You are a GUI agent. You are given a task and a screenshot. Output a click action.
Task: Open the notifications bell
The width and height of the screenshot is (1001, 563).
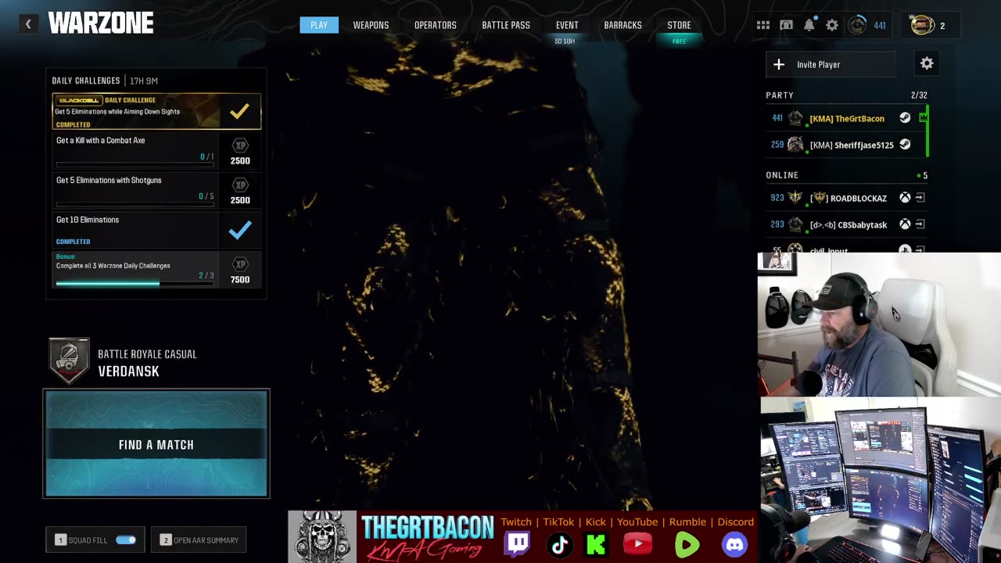[x=809, y=25]
